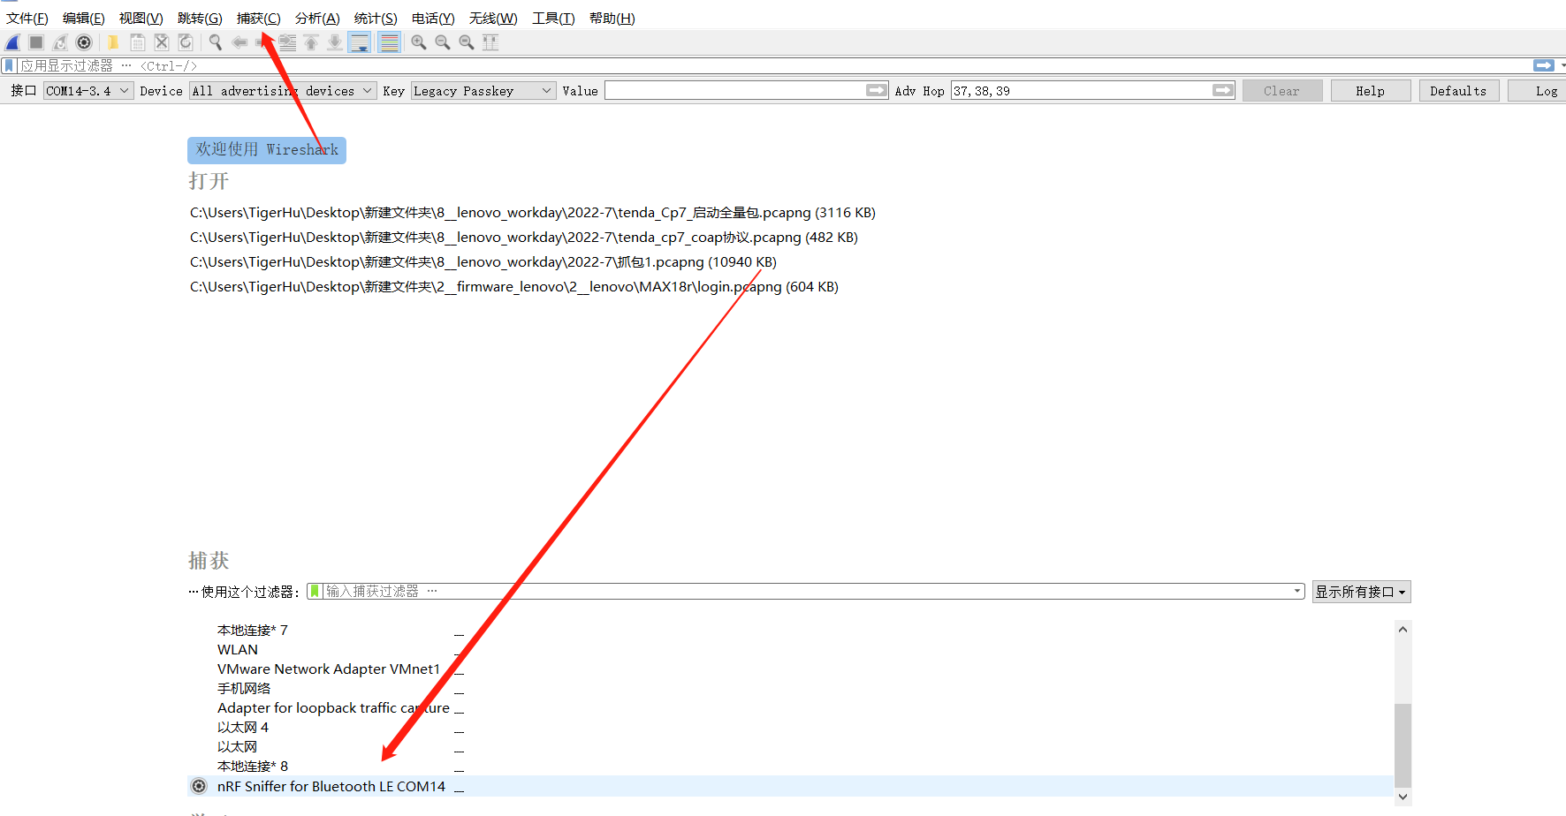
Task: Close the capture file icon
Action: tap(162, 42)
